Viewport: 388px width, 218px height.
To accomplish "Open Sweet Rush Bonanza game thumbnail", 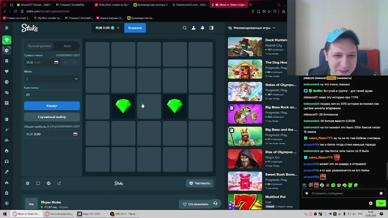I will coord(245,181).
